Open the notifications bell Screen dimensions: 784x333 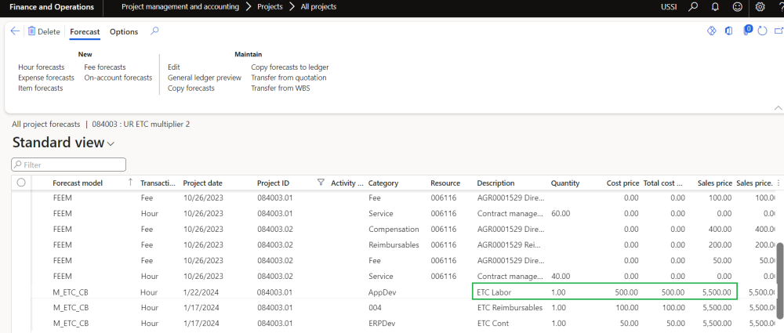[x=715, y=7]
